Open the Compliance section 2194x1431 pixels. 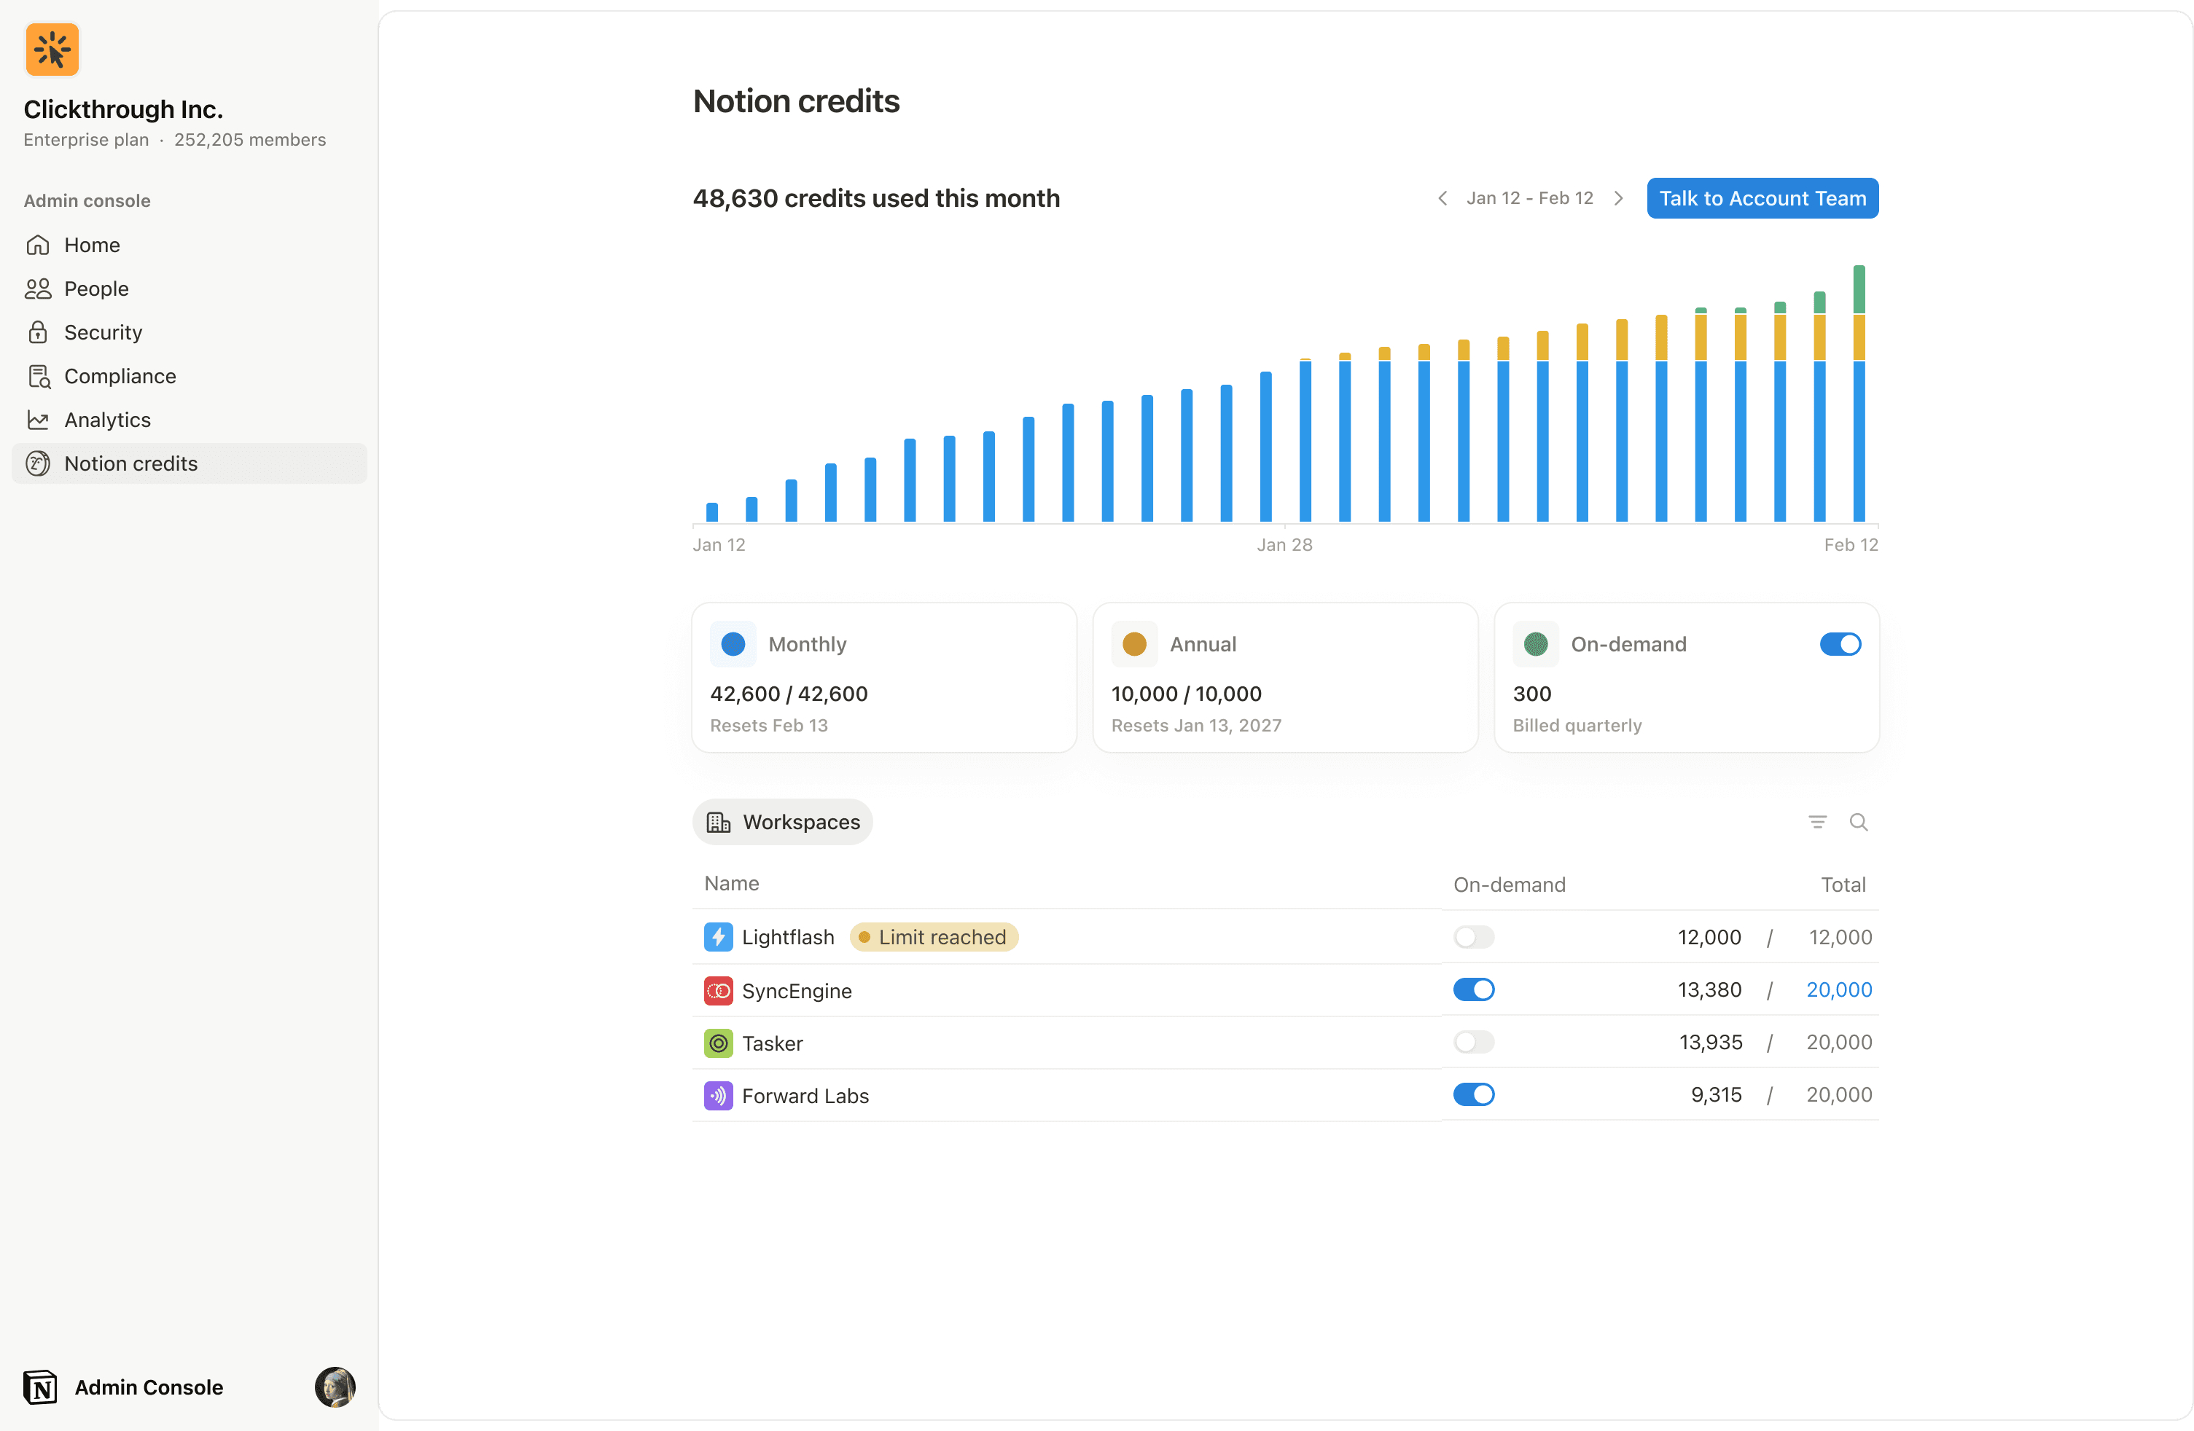point(189,376)
